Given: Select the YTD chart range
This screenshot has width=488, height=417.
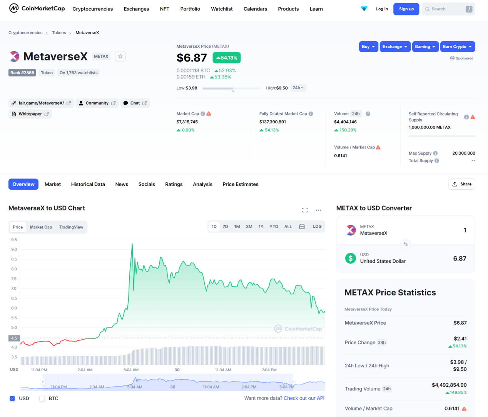Looking at the screenshot, I should pos(274,227).
